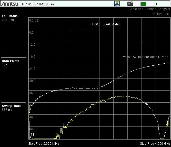
Task: Click the Cable and Antenna Analyzer mode label
Action: coord(149,9)
